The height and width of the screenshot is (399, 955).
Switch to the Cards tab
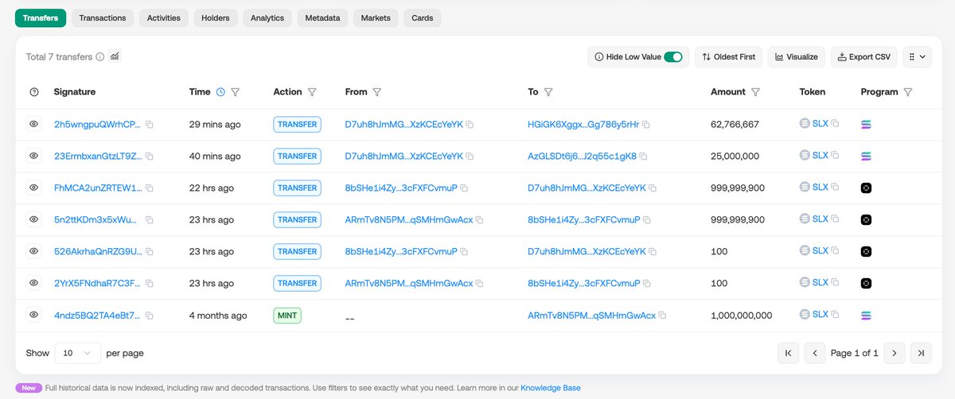(423, 18)
